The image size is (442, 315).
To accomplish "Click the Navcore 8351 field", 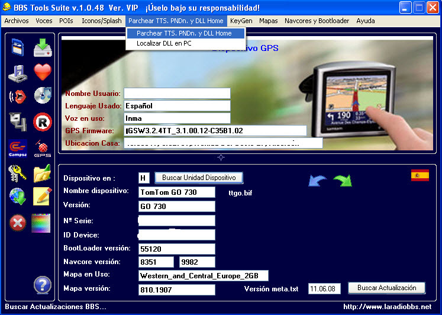I will 156,262.
